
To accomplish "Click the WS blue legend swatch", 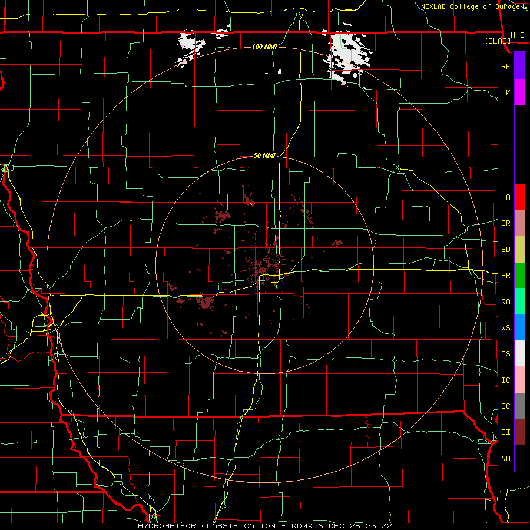I will click(520, 327).
